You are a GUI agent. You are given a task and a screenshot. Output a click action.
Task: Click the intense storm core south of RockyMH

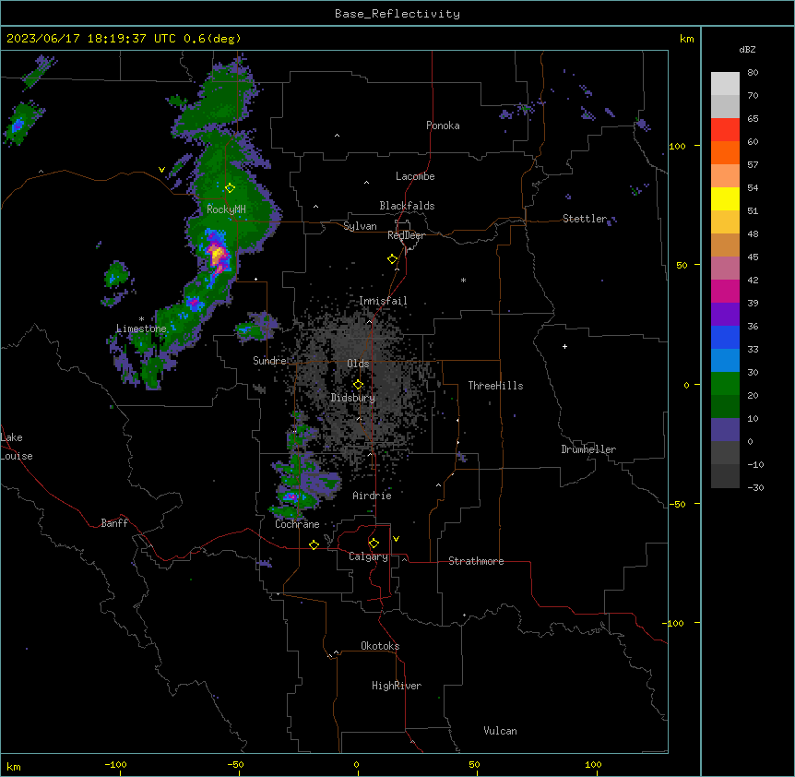218,253
